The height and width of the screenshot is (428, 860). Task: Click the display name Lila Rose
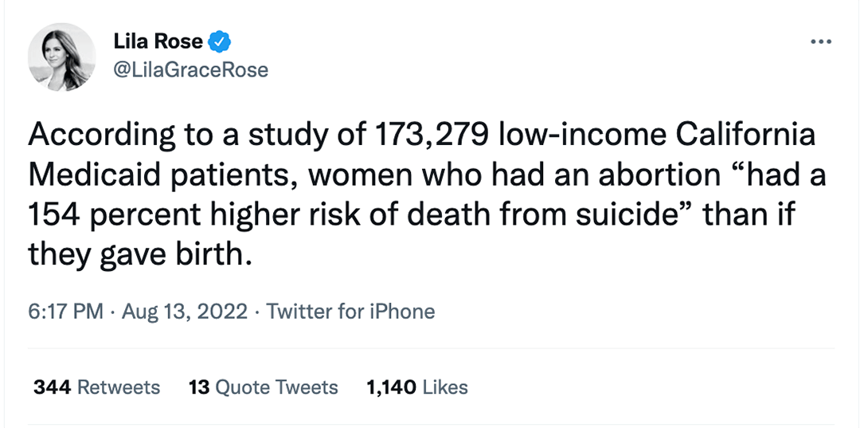(x=158, y=41)
